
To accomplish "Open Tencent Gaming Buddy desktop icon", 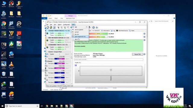I will pyautogui.click(x=11, y=95).
